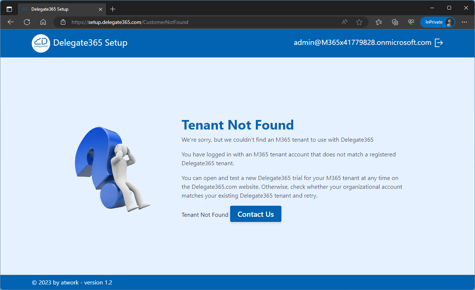Click the Delegate365 Setup header title

90,43
